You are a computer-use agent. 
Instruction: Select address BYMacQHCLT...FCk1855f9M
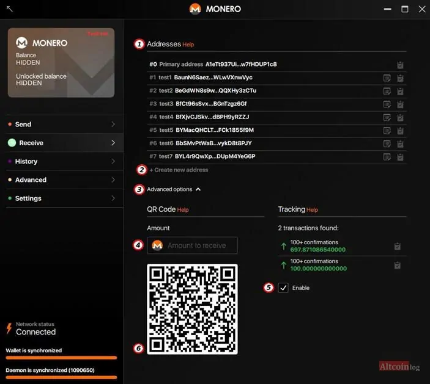point(276,130)
